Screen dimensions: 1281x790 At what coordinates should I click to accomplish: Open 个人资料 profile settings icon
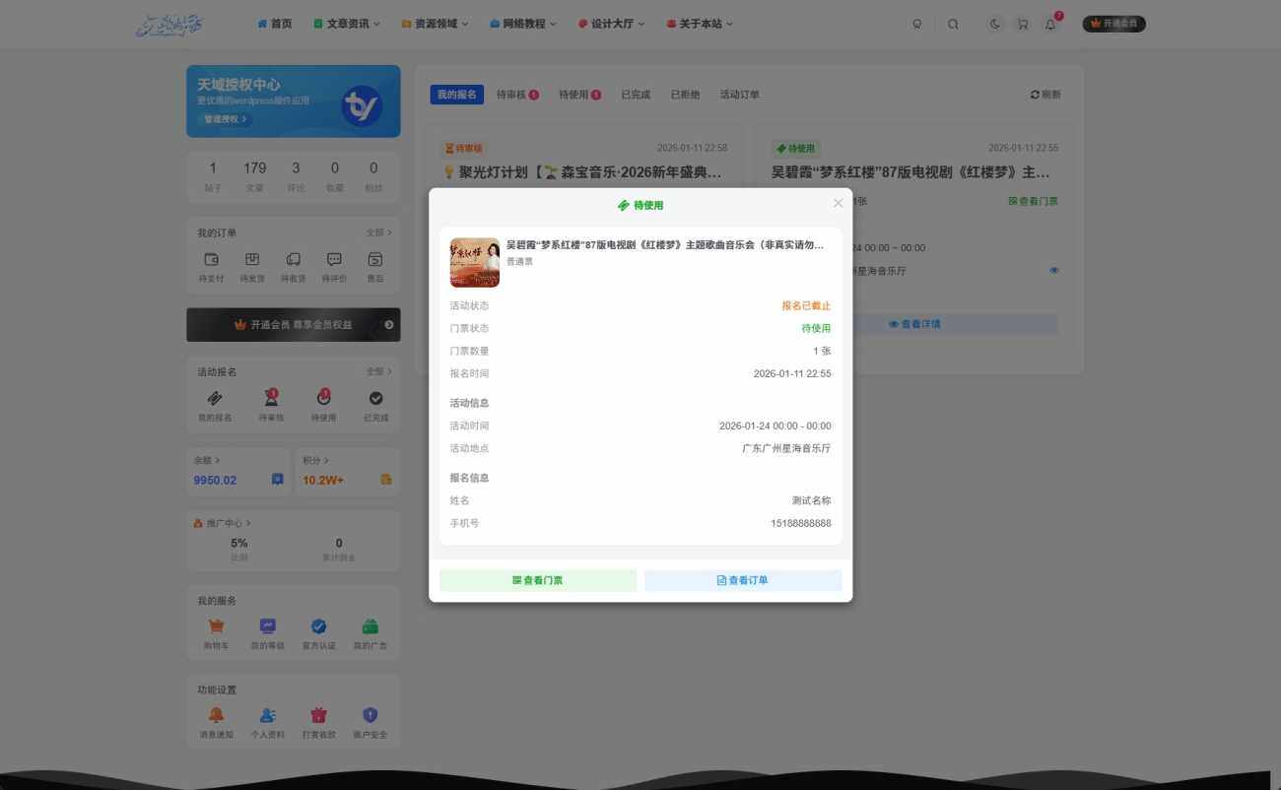267,716
